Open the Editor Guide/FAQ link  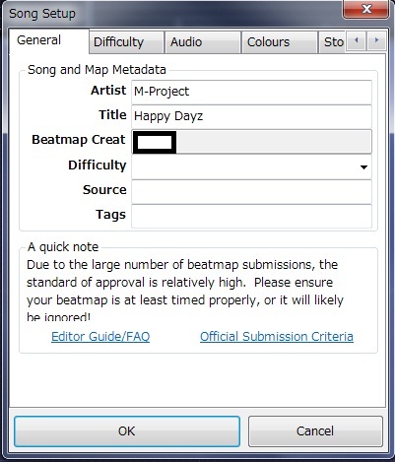[100, 337]
